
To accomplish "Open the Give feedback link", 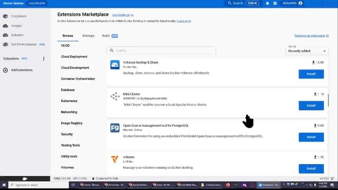I will [123, 15].
